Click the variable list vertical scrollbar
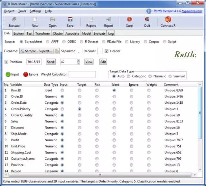This screenshot has width=206, height=186. pyautogui.click(x=200, y=113)
